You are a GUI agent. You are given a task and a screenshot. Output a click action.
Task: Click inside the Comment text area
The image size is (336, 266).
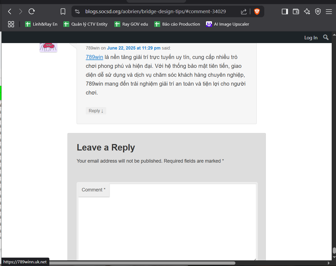167,222
